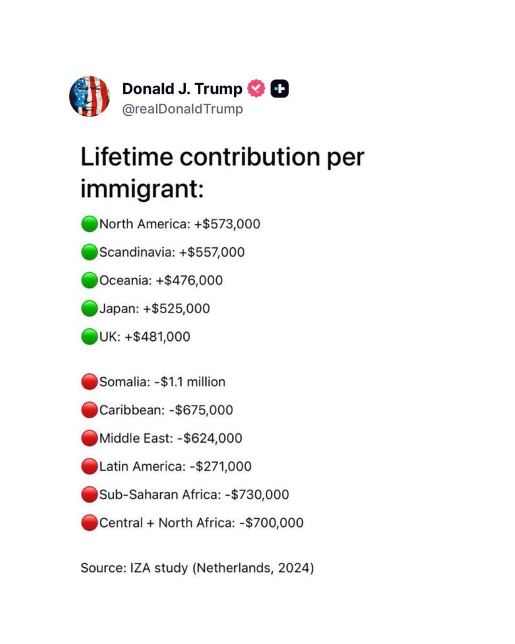Viewport: 515px width, 644px height.
Task: Click the North America +$573,000 text
Action: point(180,224)
